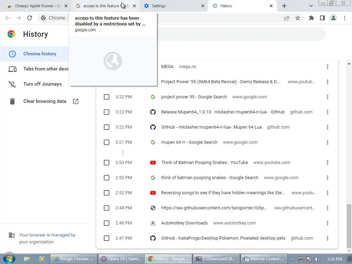Check the think of batman poopiing snakes search checkbox

[107, 178]
